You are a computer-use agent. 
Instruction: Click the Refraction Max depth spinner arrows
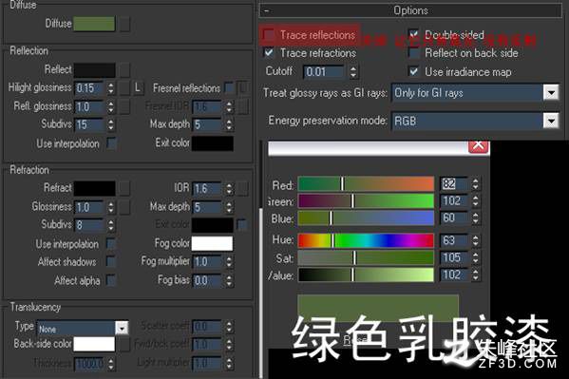point(229,207)
